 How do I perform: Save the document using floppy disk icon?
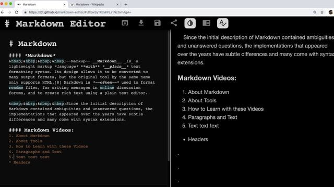158,23
